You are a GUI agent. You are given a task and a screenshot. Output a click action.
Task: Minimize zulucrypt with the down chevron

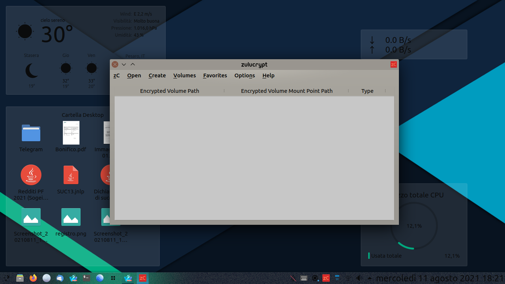[124, 64]
